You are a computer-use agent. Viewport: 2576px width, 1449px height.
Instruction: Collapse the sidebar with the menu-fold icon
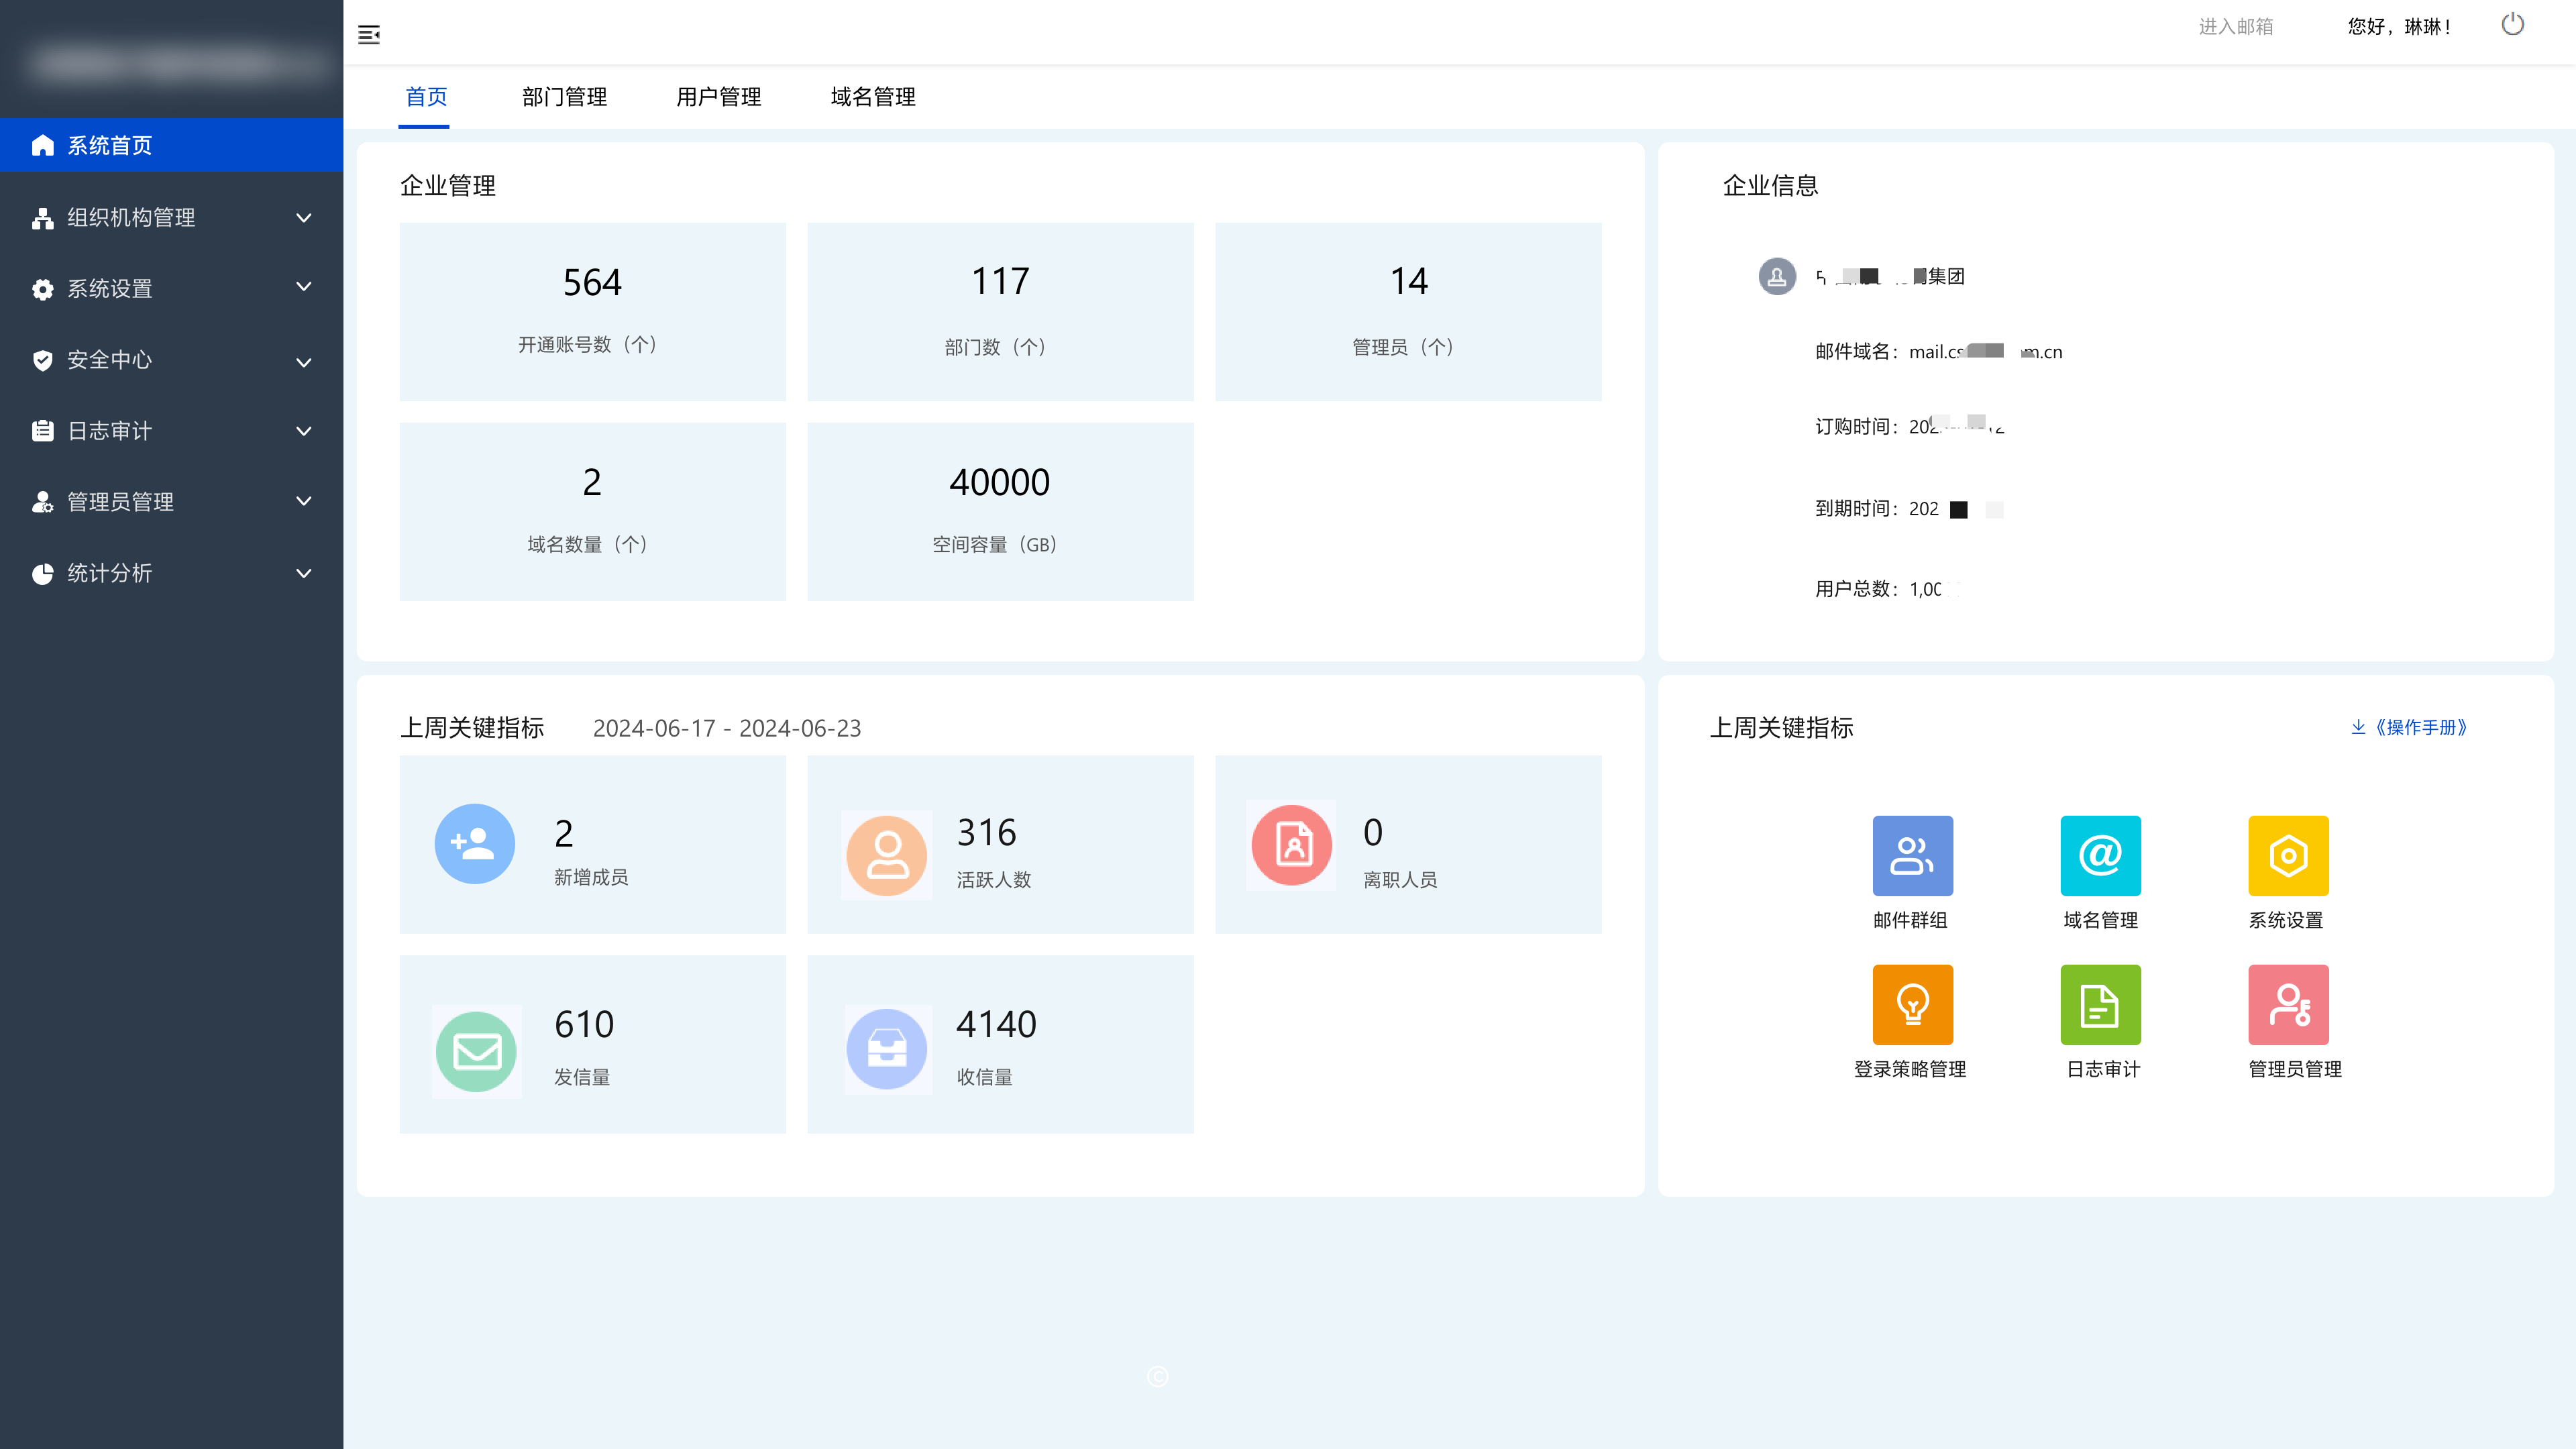[x=369, y=35]
